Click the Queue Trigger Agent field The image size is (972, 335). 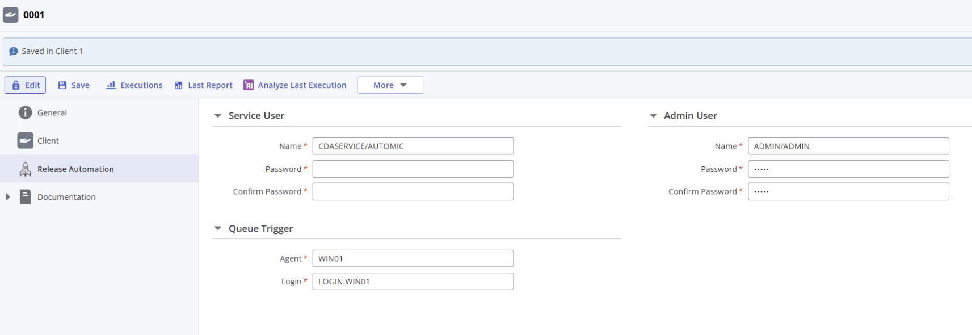(413, 258)
